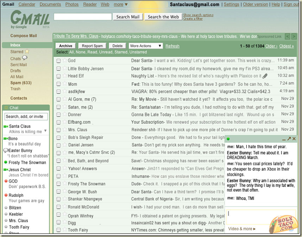Click Rudolph's red busy status icon

(x=6, y=195)
